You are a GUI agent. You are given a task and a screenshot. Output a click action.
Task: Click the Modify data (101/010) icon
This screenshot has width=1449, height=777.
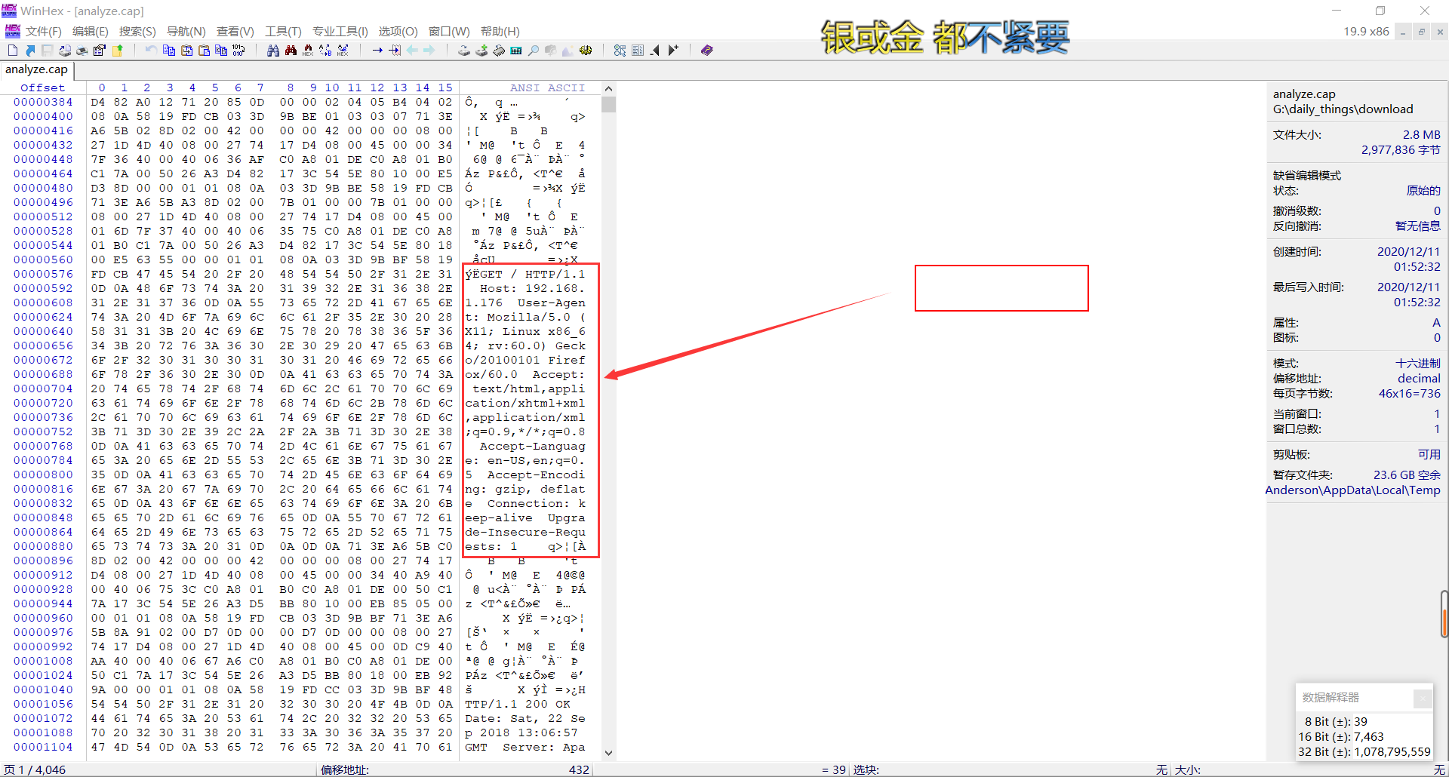(x=238, y=51)
